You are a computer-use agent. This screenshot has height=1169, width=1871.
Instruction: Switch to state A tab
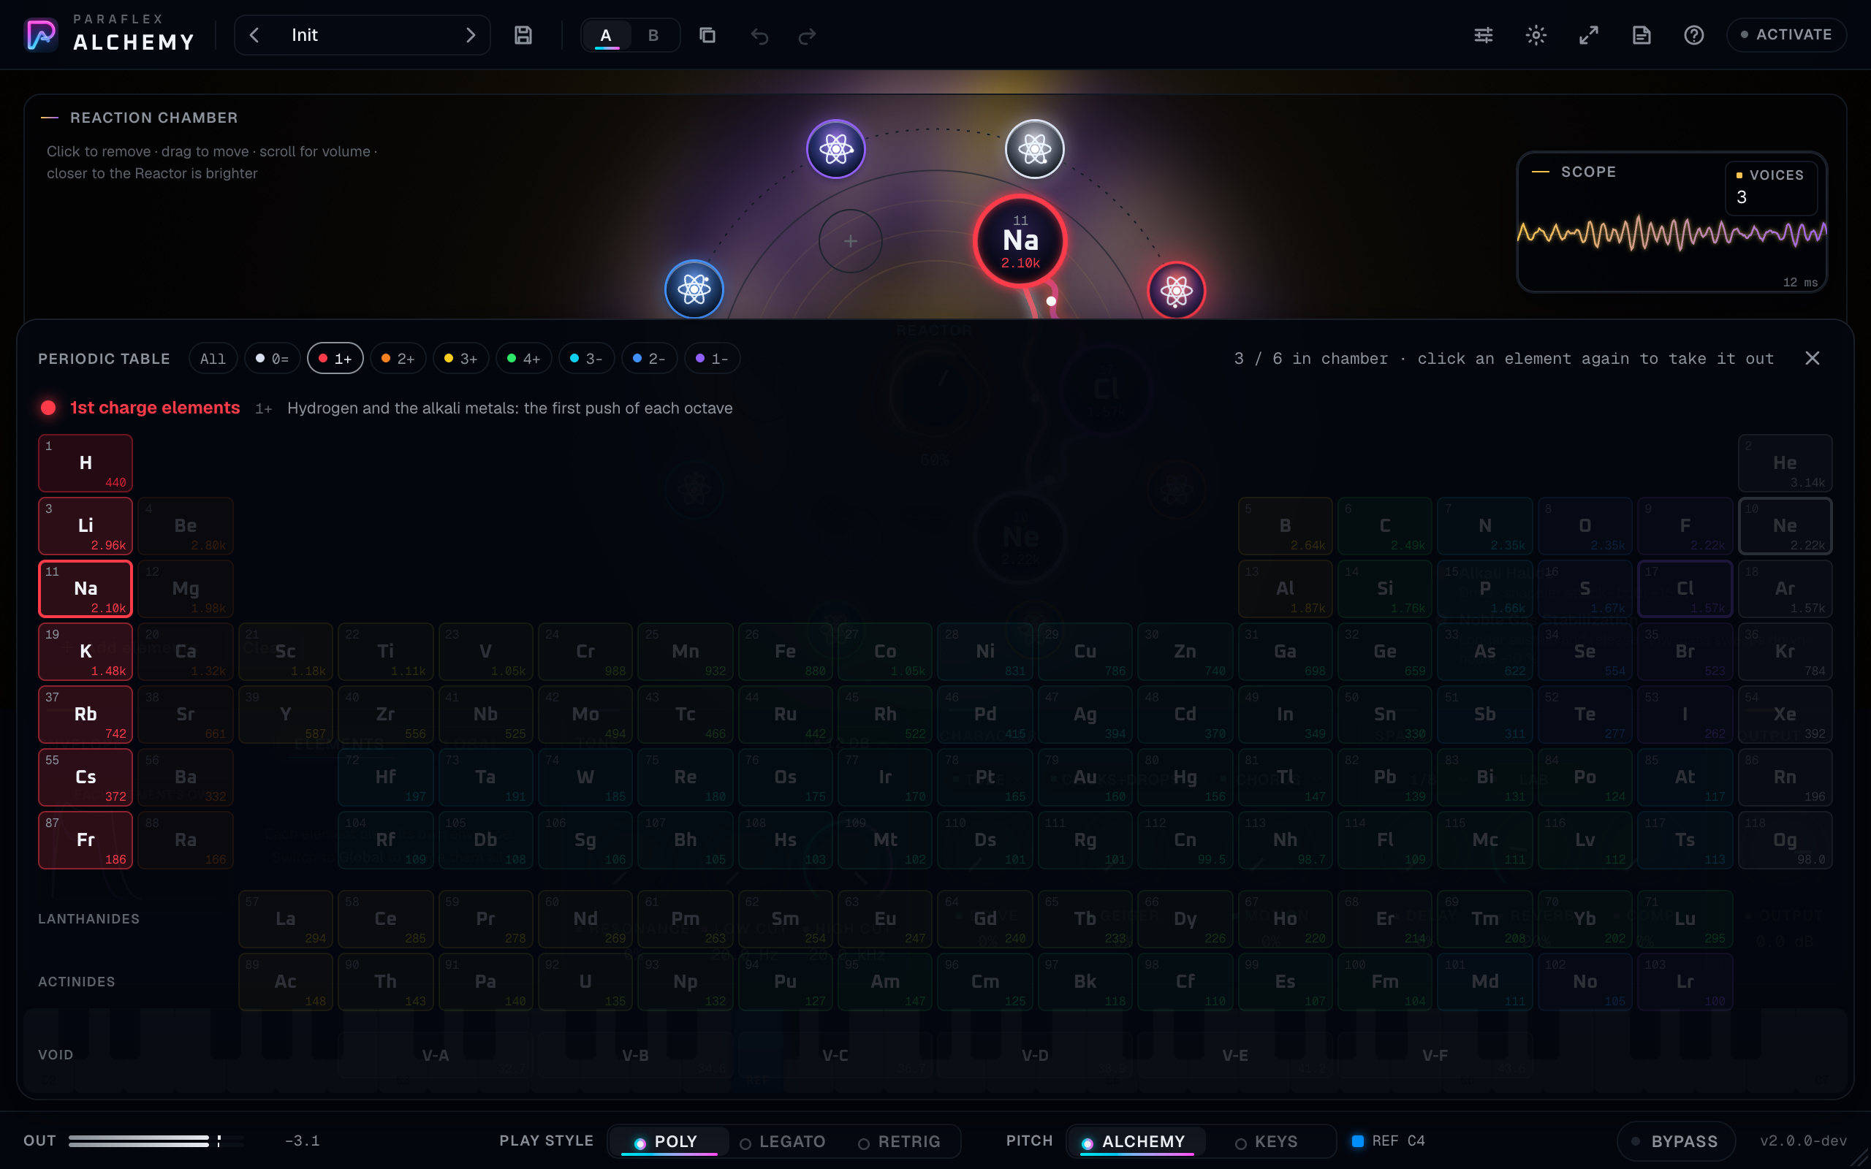point(606,36)
